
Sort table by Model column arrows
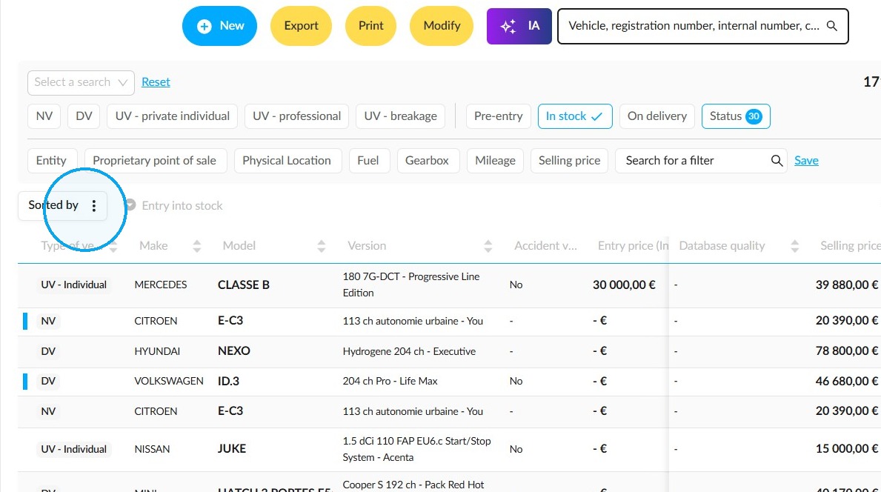coord(322,246)
